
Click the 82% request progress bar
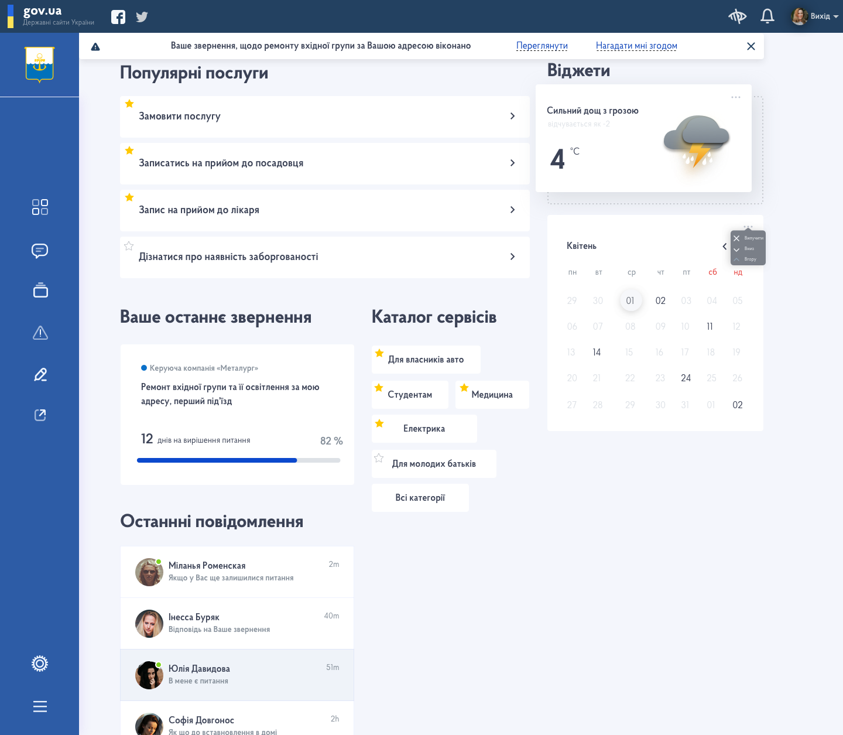tap(239, 460)
